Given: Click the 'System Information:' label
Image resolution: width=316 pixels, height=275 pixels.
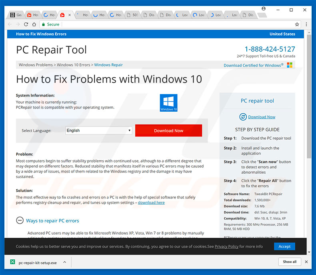Looking at the screenshot, I should [35, 95].
